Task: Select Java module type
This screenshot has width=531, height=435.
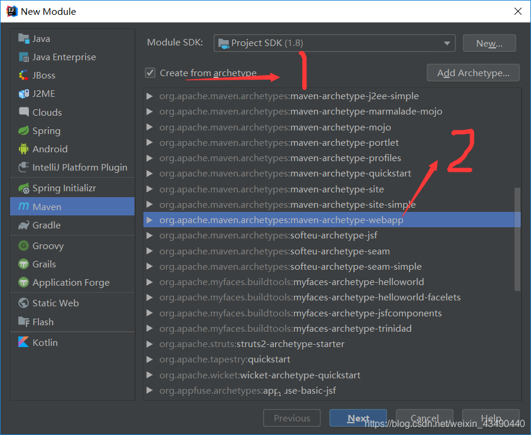Action: point(72,38)
